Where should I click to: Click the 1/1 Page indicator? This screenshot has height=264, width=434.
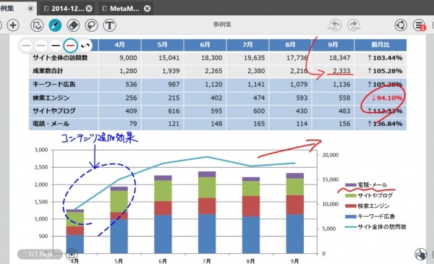(41, 254)
